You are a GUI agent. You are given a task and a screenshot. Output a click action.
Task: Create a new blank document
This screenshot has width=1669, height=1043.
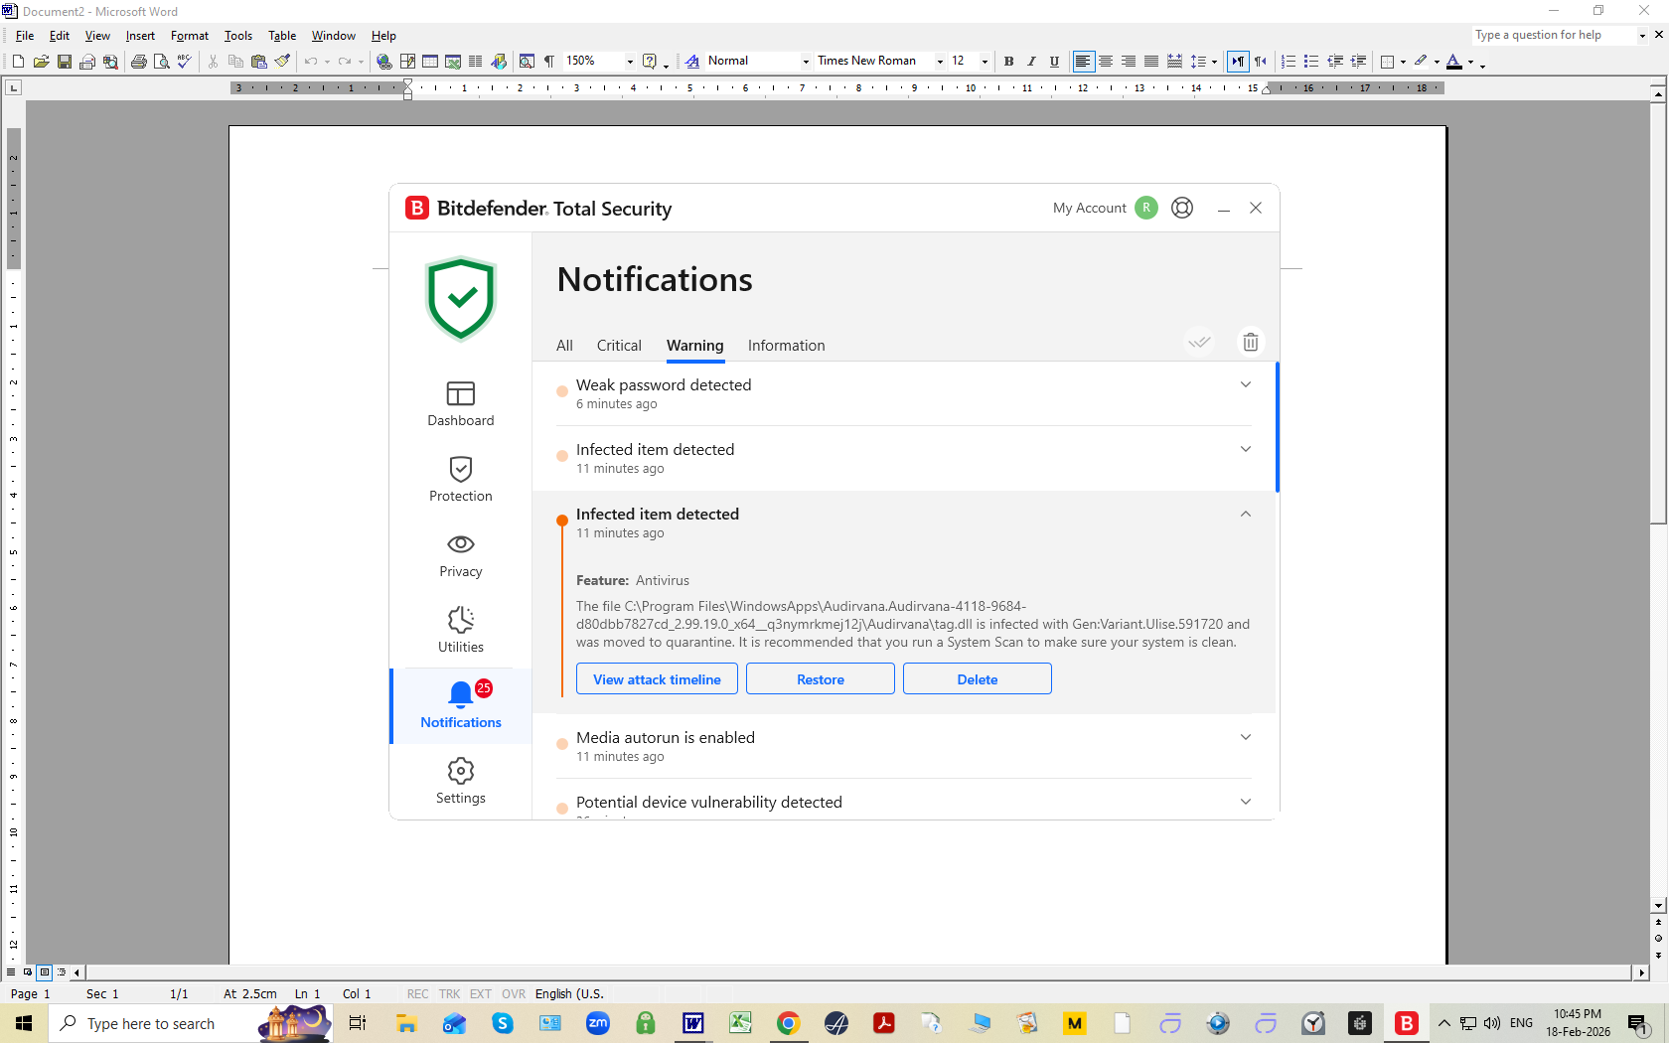pos(18,62)
